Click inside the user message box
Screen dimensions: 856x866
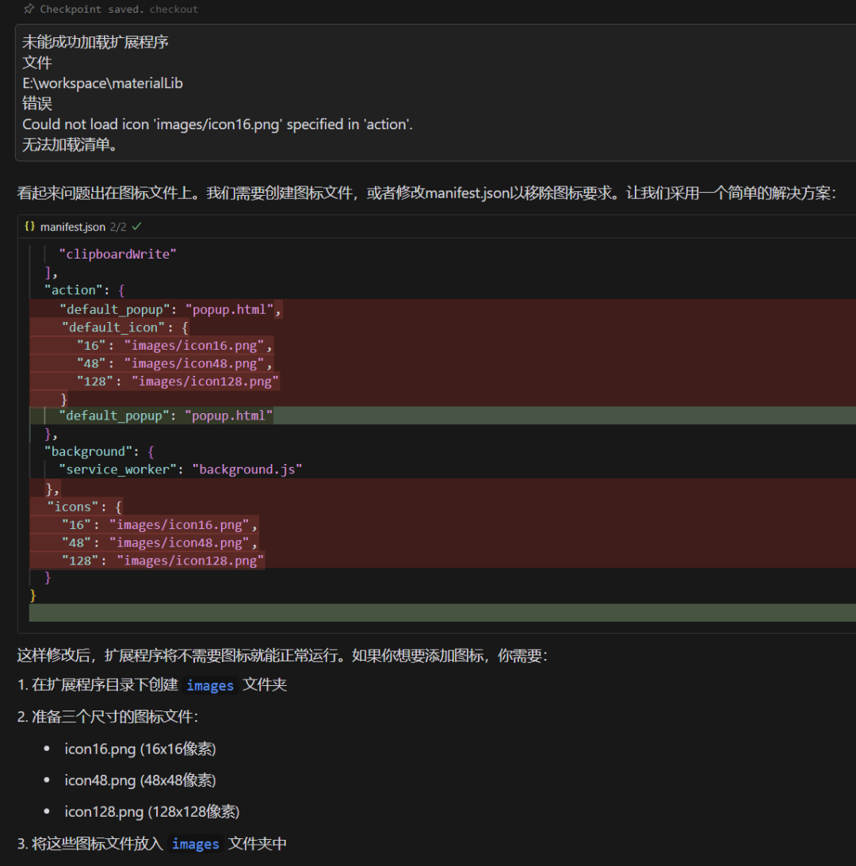click(435, 93)
